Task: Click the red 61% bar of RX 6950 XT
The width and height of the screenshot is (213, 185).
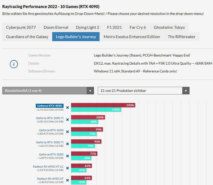Action: (81, 178)
